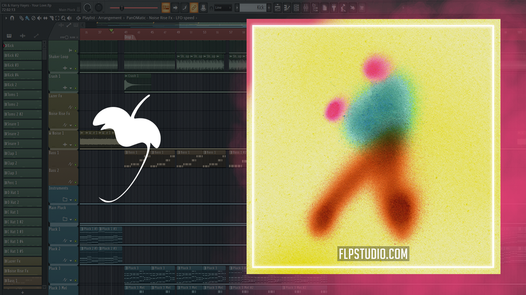Open the plugin picker plug icon
The width and height of the screenshot is (526, 295).
(x=334, y=7)
